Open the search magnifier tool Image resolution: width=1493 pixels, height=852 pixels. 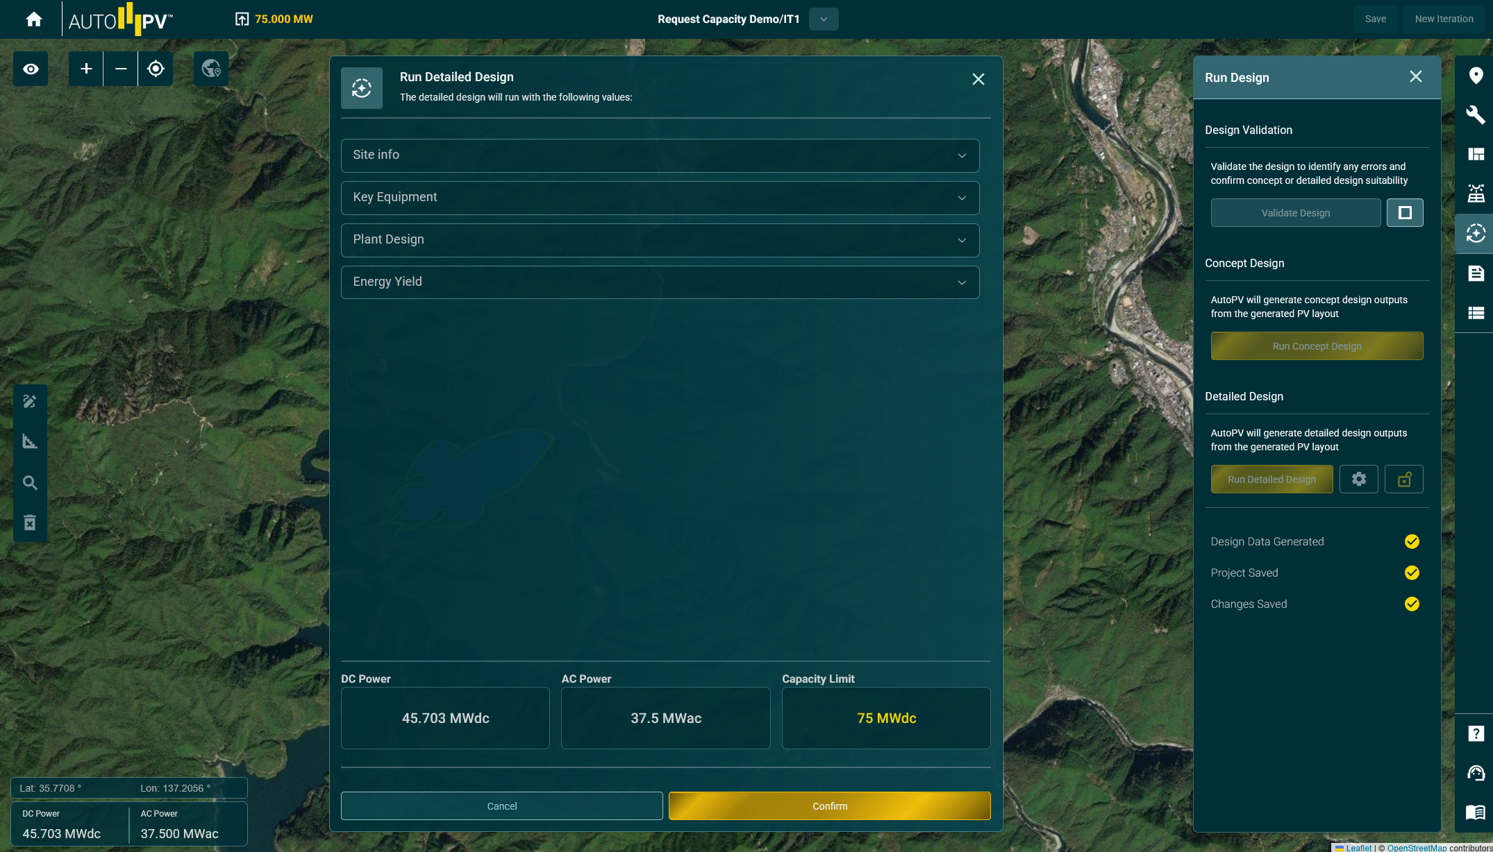[x=30, y=482]
